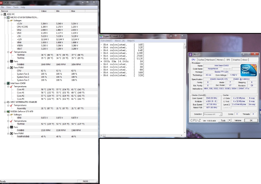Collapse the WDC WD5000AZRX node

(x=5, y=102)
